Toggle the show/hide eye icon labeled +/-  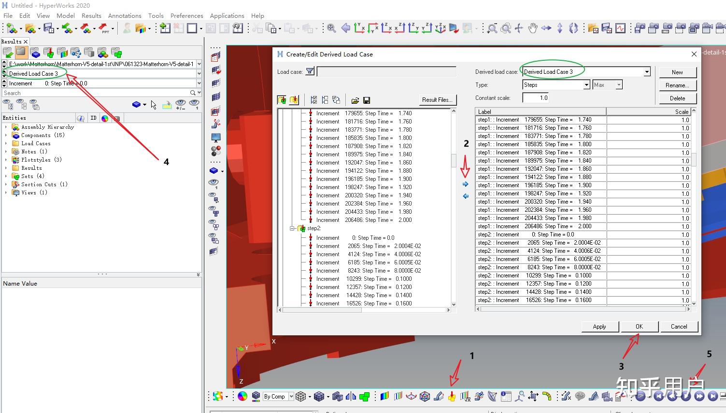pyautogui.click(x=181, y=104)
